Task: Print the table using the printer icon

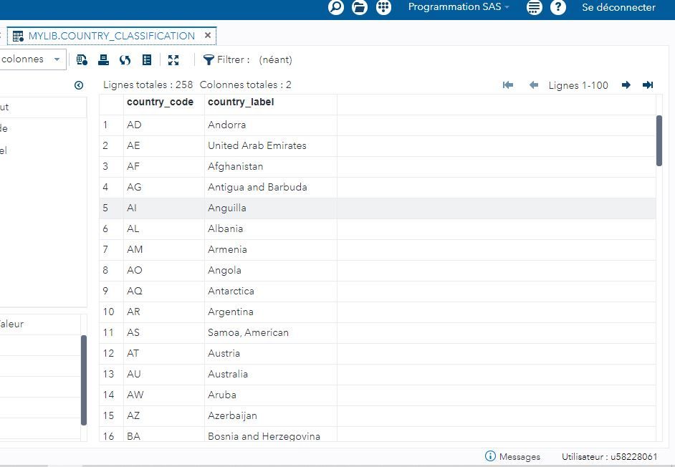Action: tap(103, 60)
